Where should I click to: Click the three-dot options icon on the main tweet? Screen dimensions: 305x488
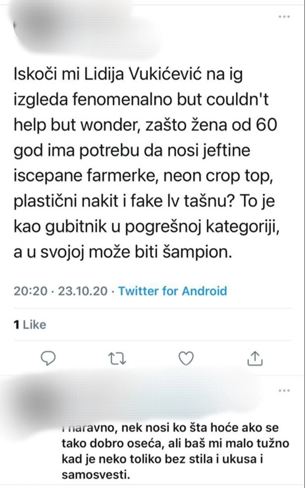coord(284,16)
